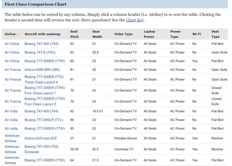Select Open Suite in Airbus A380-800 row
The height and width of the screenshot is (166, 232).
(x=219, y=70)
